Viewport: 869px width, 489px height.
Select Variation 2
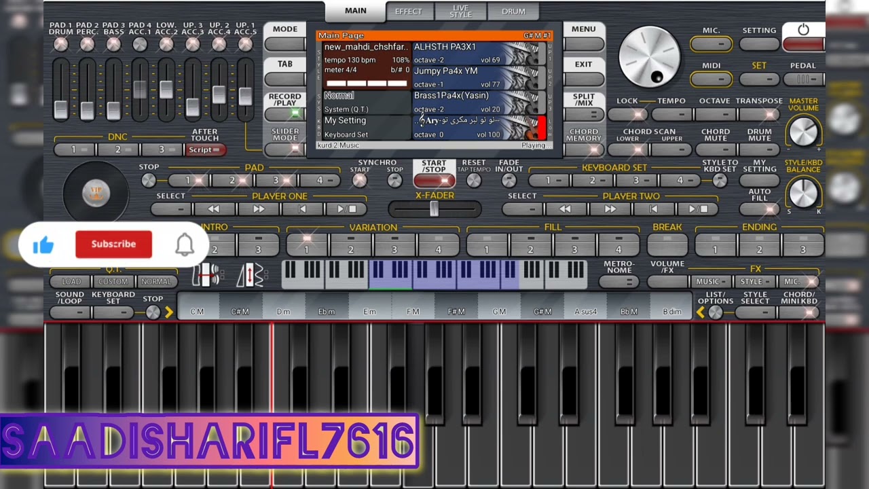pyautogui.click(x=350, y=244)
